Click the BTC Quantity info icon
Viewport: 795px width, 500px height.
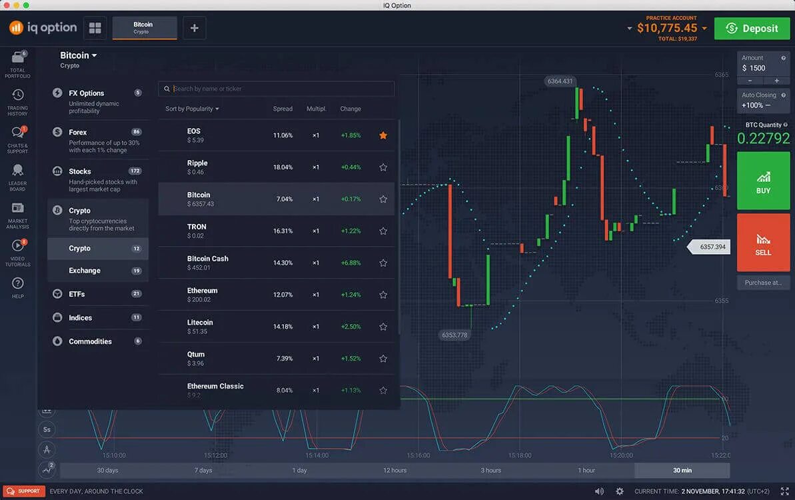786,125
